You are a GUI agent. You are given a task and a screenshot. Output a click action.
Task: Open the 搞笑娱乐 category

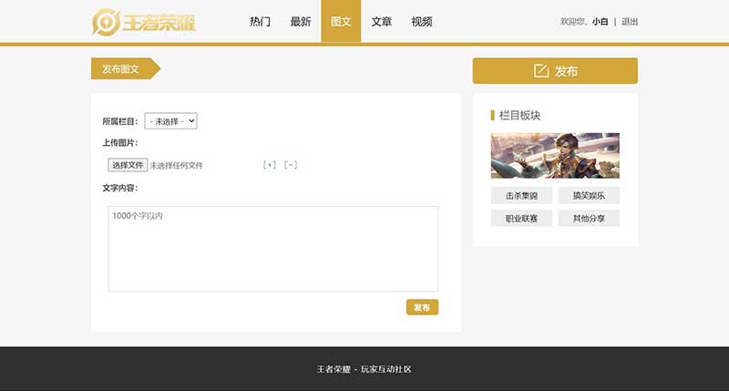coord(589,195)
